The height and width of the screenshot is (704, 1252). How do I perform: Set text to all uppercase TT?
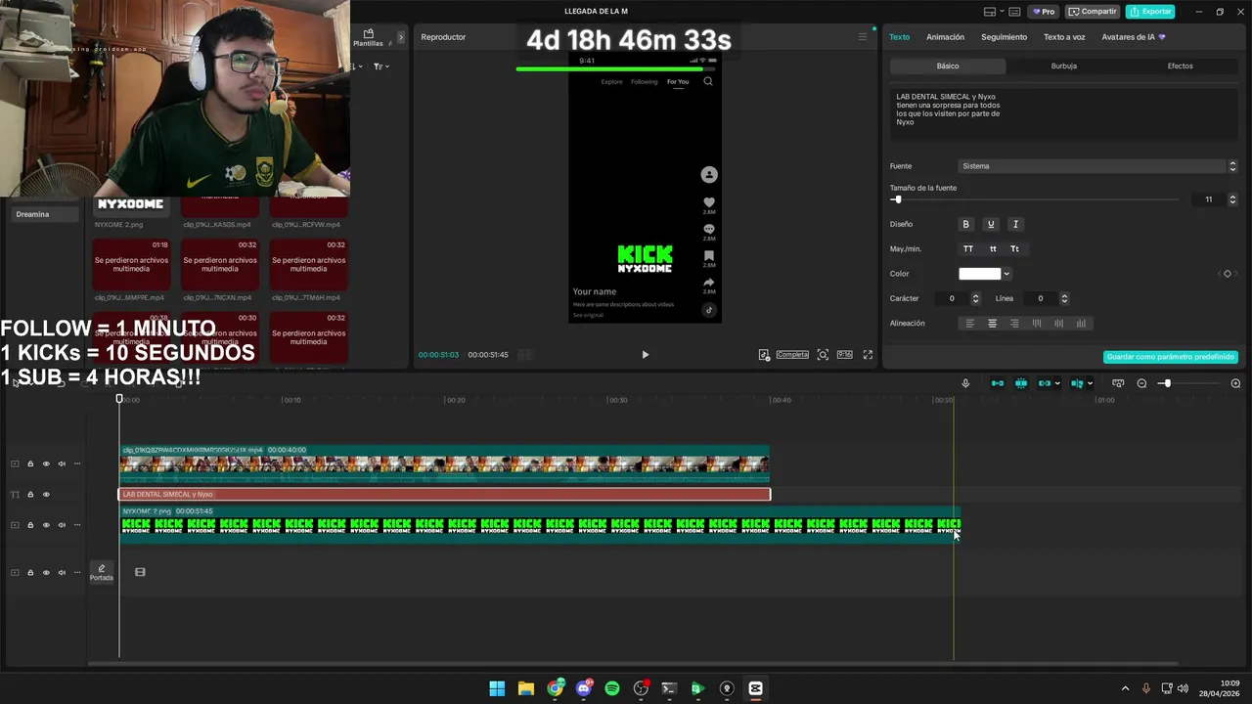click(x=968, y=249)
